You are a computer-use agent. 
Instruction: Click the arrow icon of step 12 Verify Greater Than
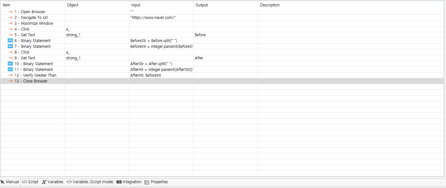tap(10, 75)
